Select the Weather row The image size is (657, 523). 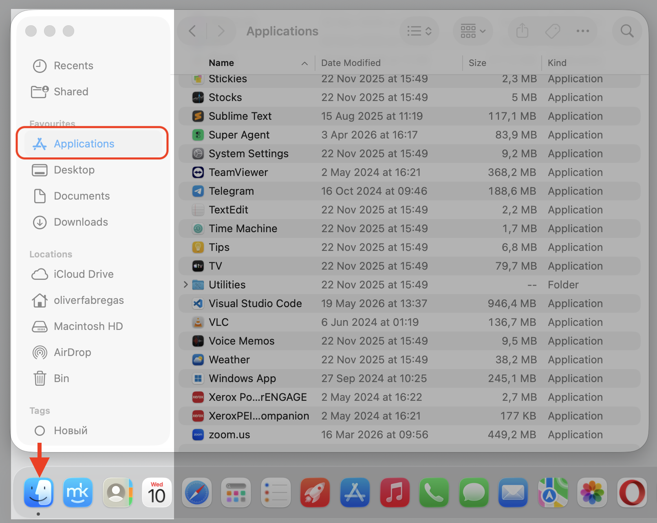(410, 360)
